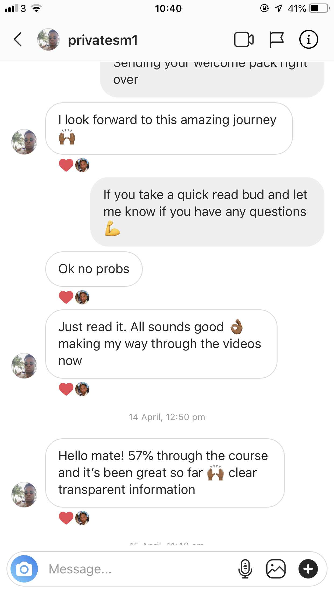Click the Message input field

point(140,569)
